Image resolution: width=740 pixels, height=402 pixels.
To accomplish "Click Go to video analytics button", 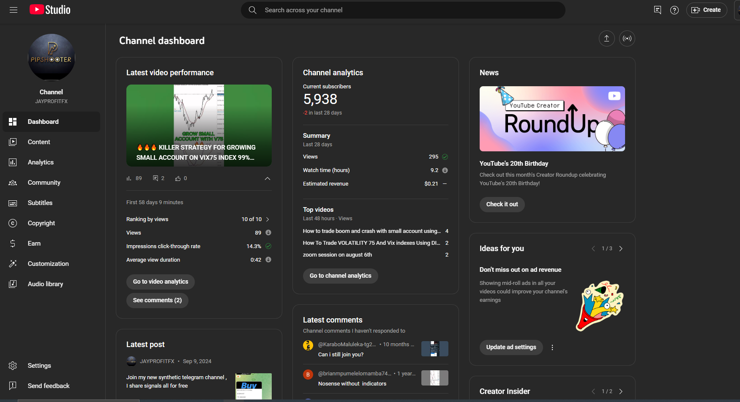I will click(x=161, y=282).
